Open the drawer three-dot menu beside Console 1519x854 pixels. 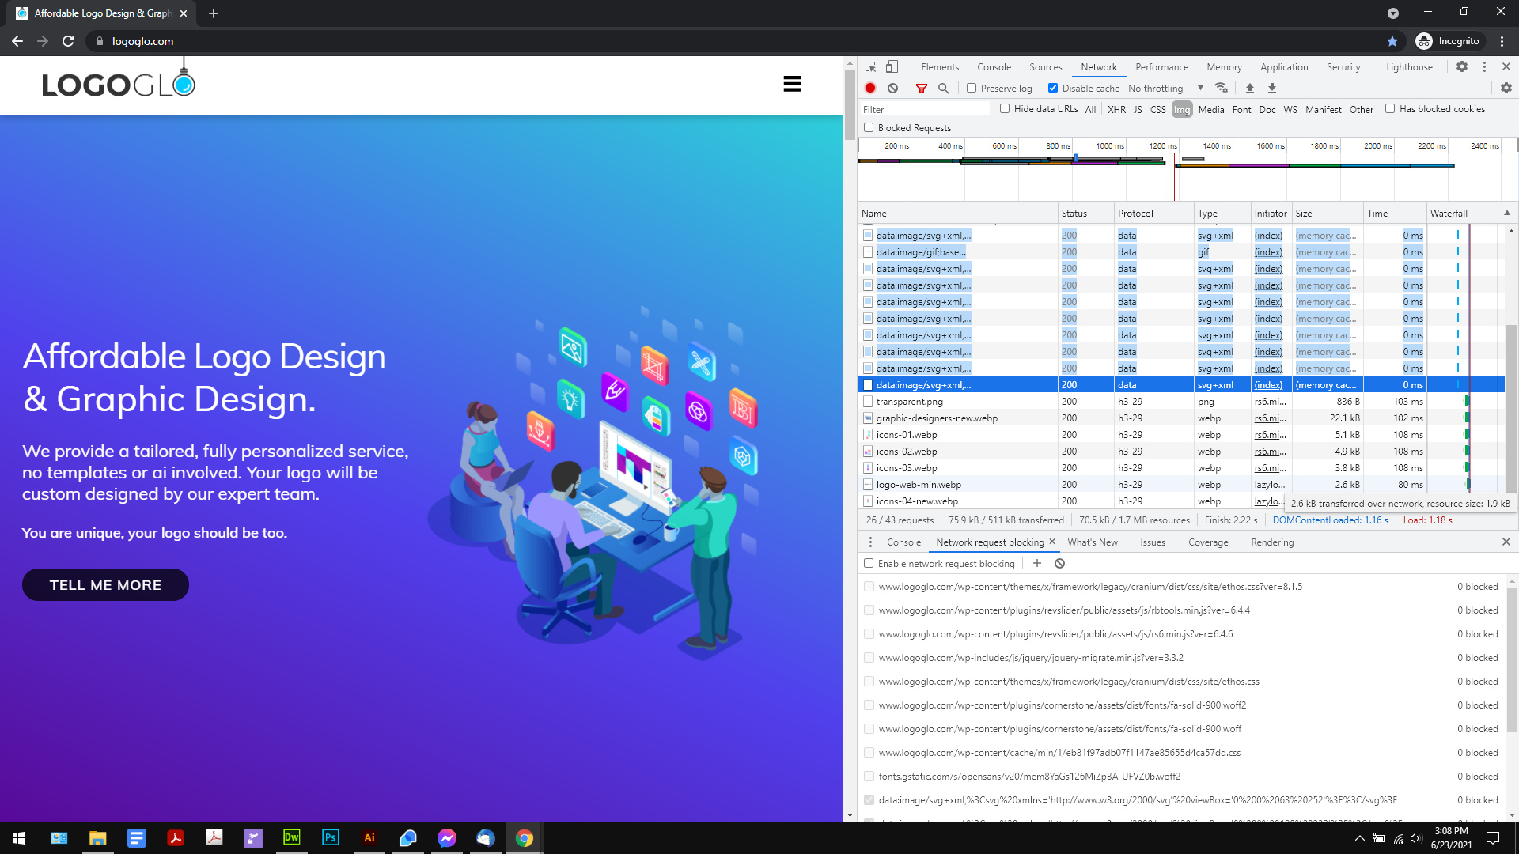click(x=870, y=542)
